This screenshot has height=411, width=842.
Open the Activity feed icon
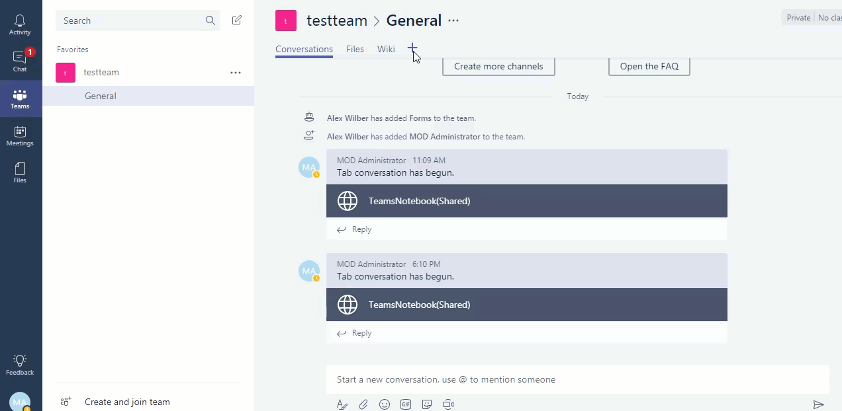[20, 25]
